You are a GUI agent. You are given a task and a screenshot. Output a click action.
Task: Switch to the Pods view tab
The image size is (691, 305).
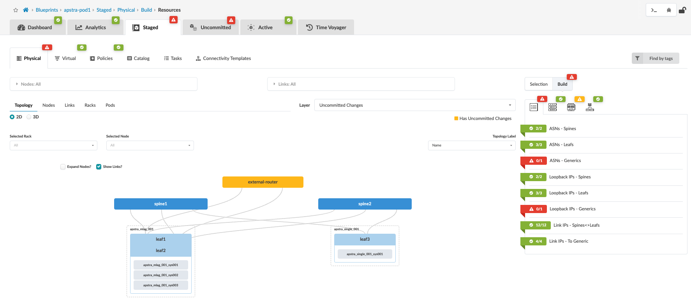tap(110, 105)
